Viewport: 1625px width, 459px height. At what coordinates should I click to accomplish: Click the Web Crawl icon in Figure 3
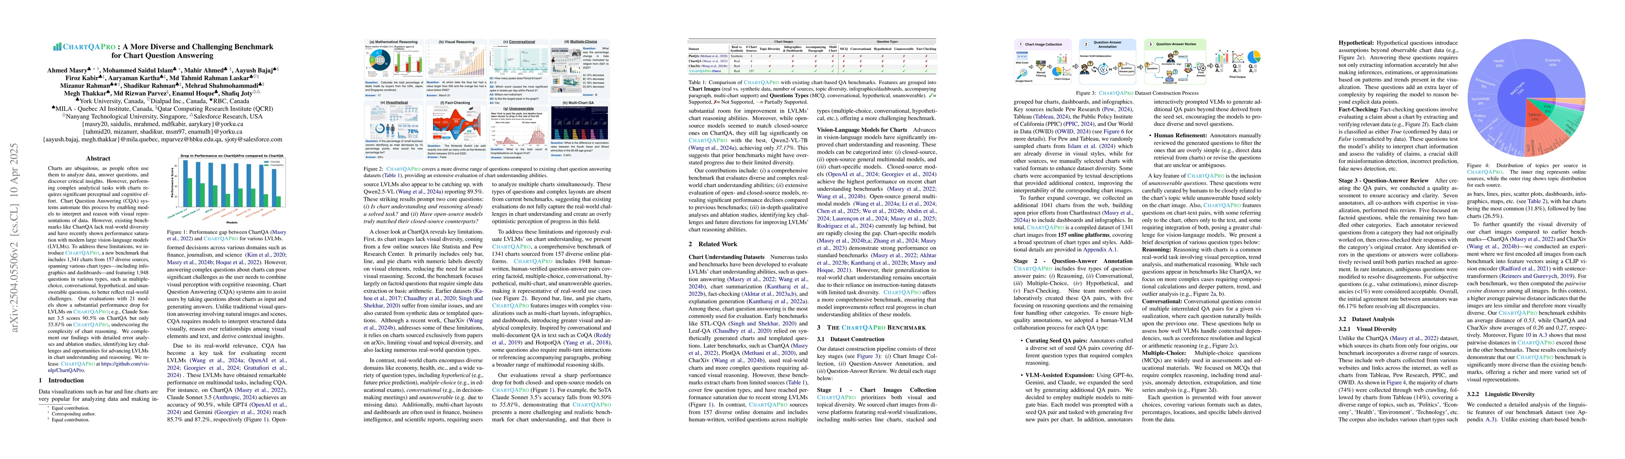tap(1022, 56)
